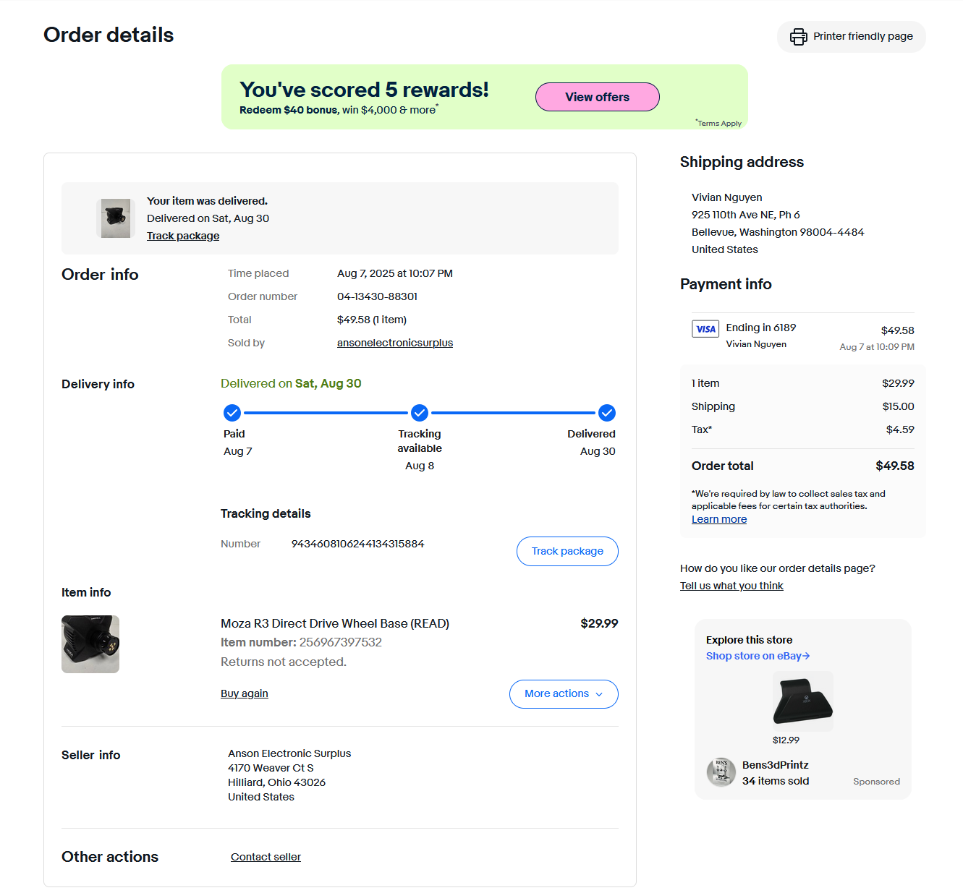The height and width of the screenshot is (893, 963).
Task: Click the Paid step checkmark
Action: [x=232, y=413]
